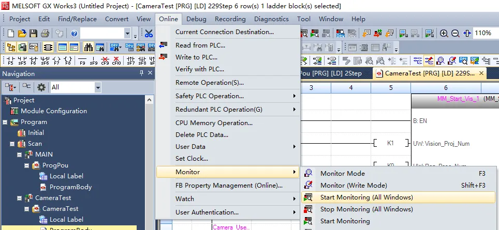
Task: Click the Zoom In magnifier icon
Action: 444,34
